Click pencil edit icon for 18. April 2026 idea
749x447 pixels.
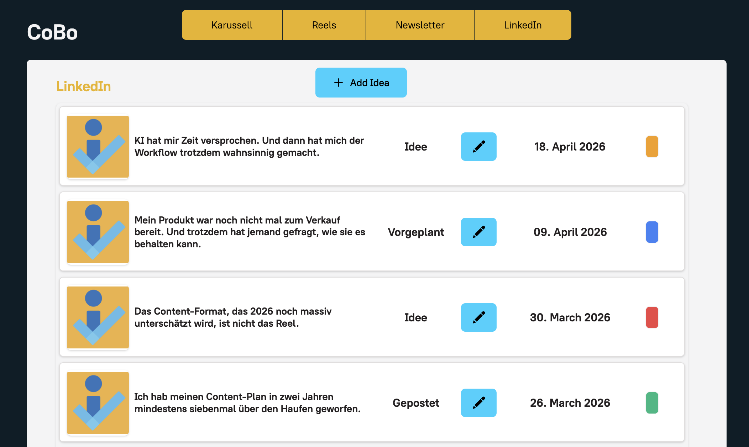[478, 147]
